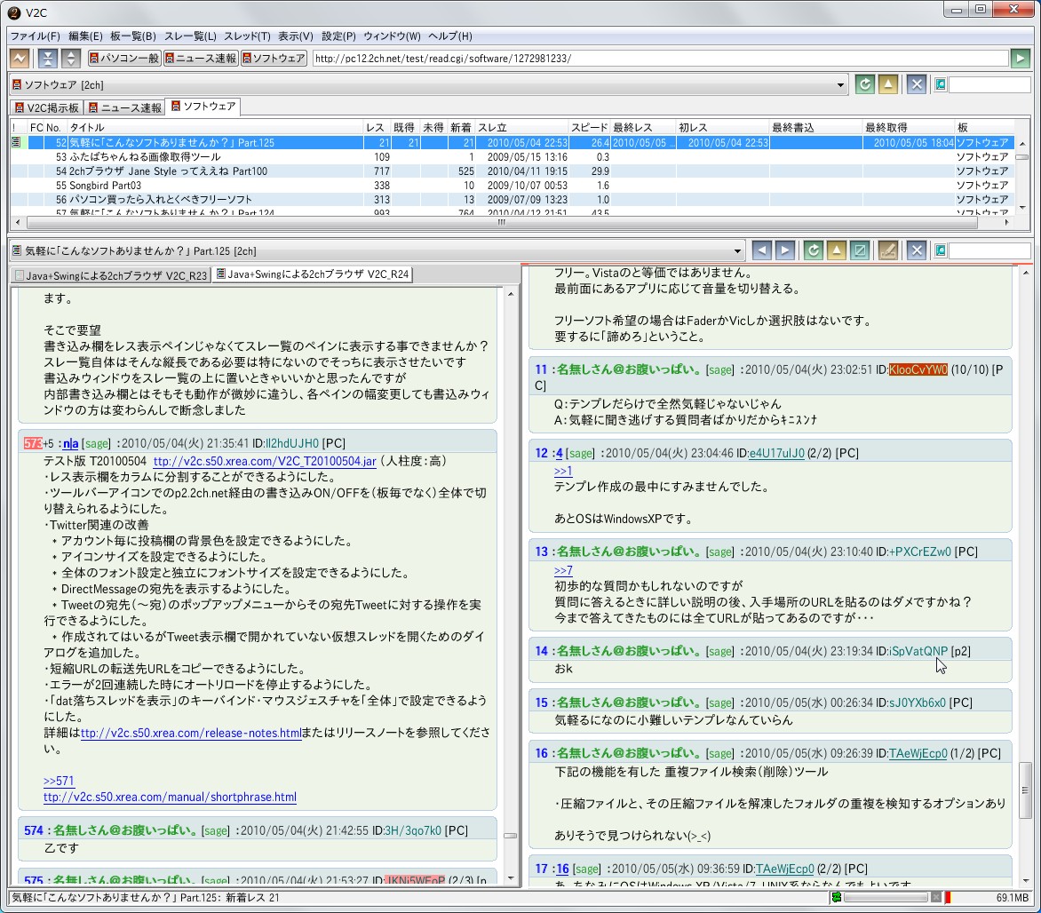1041x913 pixels.
Task: Click the yellow up-triangle icon in thread toolbar
Action: click(x=836, y=250)
